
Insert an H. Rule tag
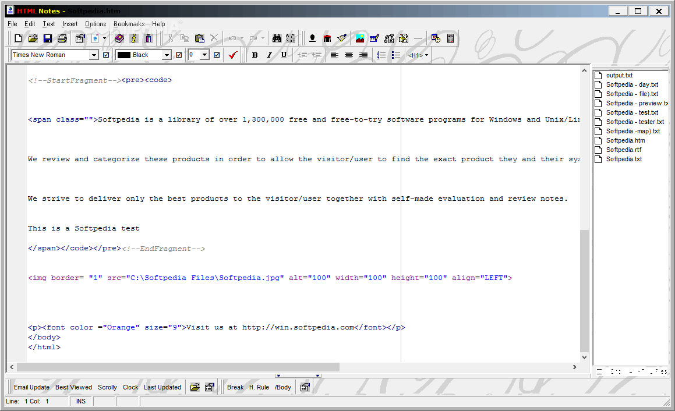click(259, 387)
